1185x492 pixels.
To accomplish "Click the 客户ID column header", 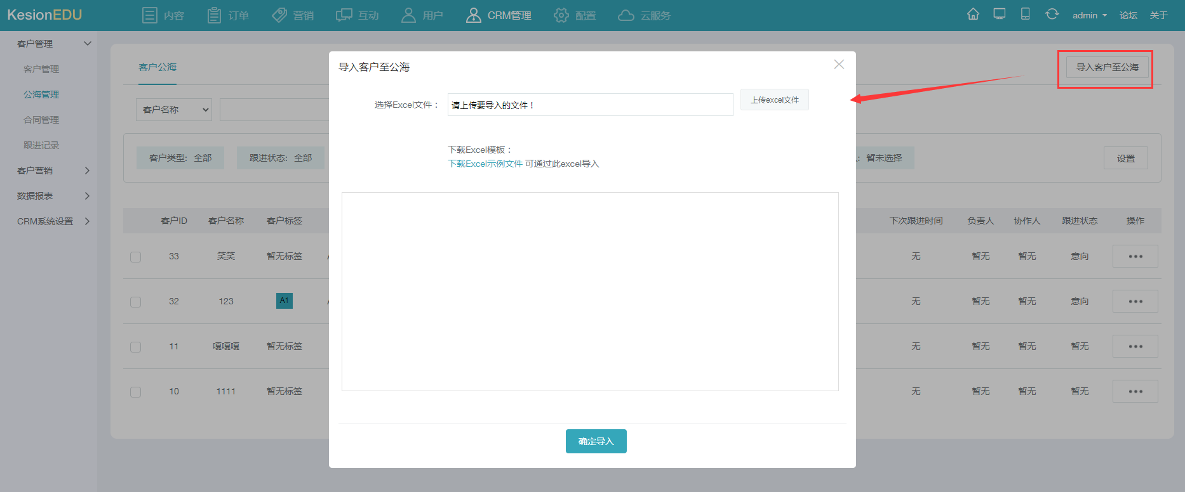I will (174, 221).
